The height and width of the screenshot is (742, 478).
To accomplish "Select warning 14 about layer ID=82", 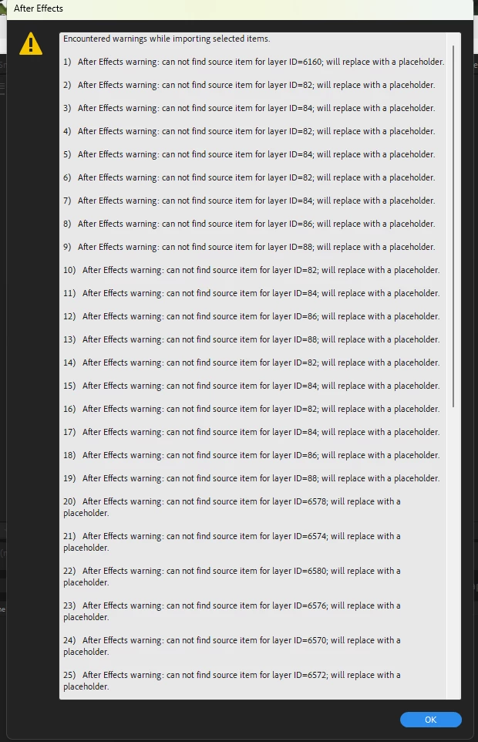I will pos(251,363).
